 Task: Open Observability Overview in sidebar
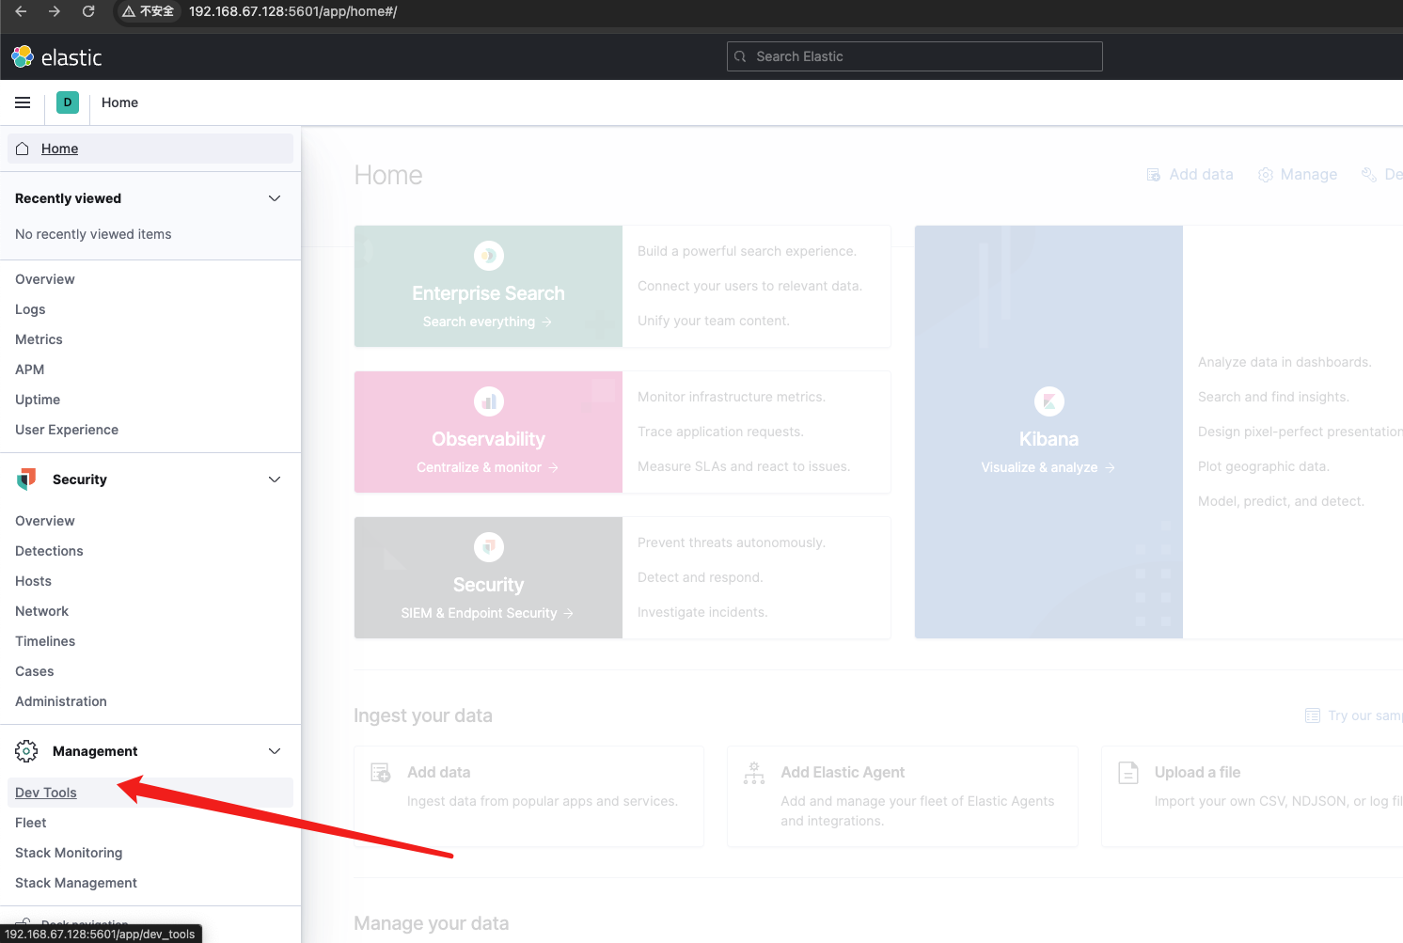point(45,279)
